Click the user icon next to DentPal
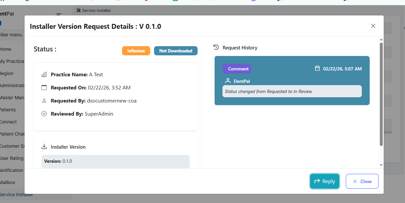Image resolution: width=405 pixels, height=203 pixels. coord(228,81)
